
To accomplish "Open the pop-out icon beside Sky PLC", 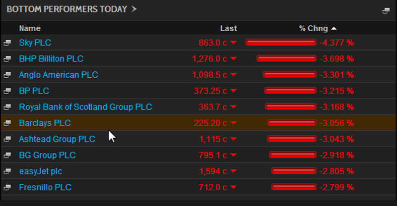I will [x=7, y=43].
